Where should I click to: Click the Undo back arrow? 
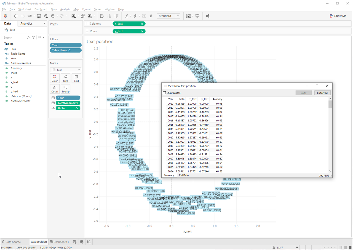click(x=16, y=16)
